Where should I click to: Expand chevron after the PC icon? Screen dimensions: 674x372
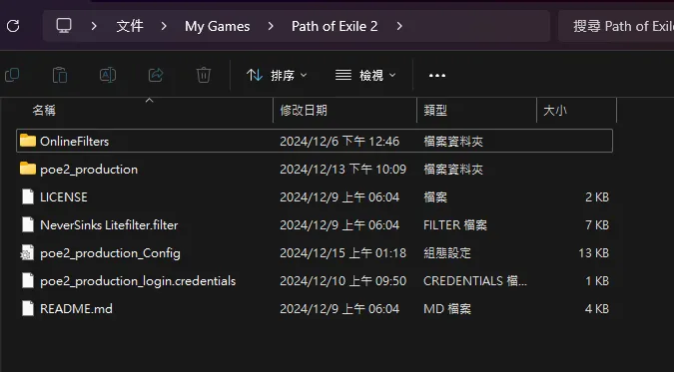[94, 26]
